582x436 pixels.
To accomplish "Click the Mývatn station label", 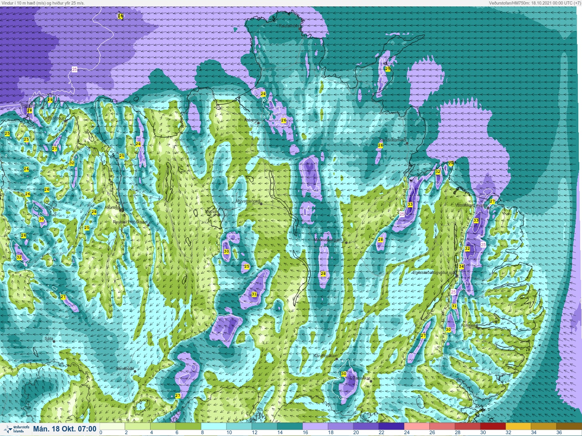I will [x=212, y=212].
